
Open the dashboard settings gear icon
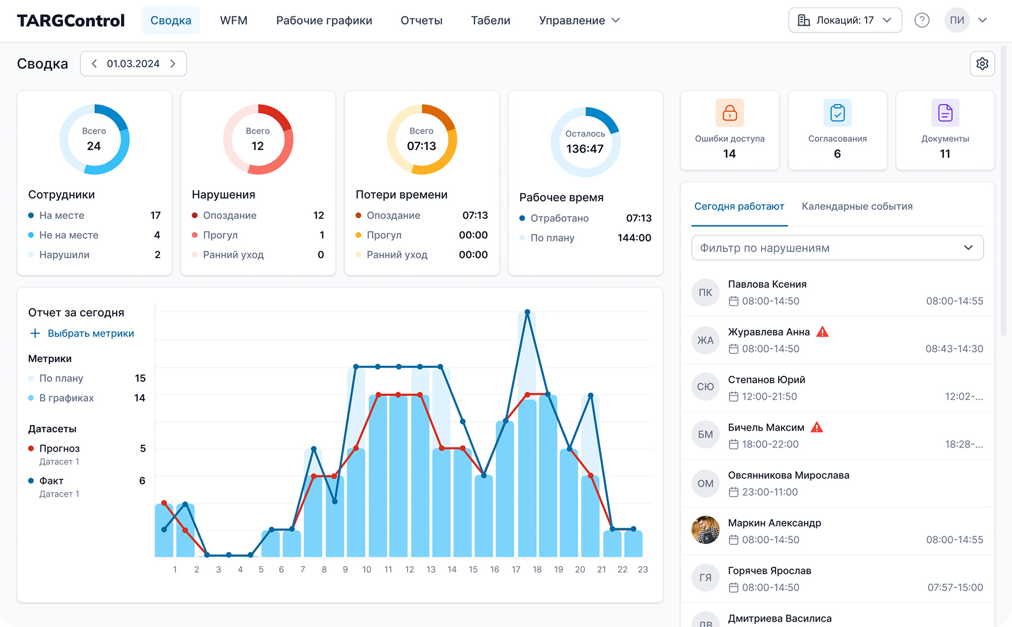tap(982, 64)
